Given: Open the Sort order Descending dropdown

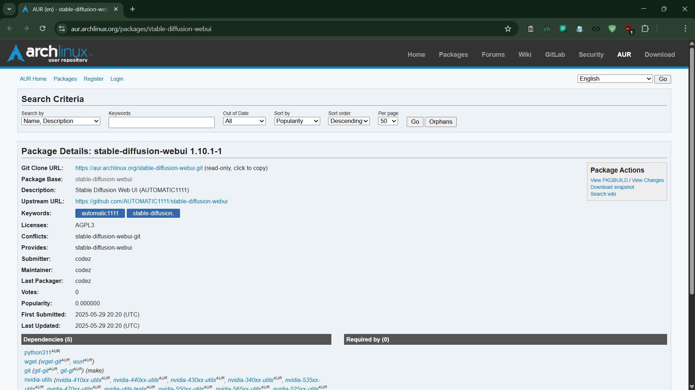Looking at the screenshot, I should pyautogui.click(x=349, y=121).
